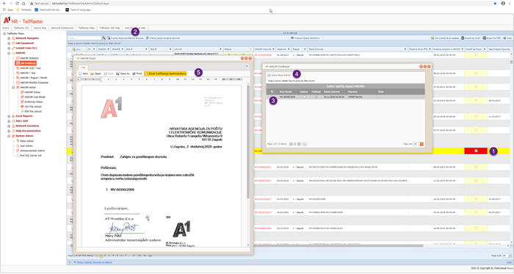This screenshot has width=514, height=274.
Task: Click the Help icon in grid toolbar
Action: tap(505, 38)
